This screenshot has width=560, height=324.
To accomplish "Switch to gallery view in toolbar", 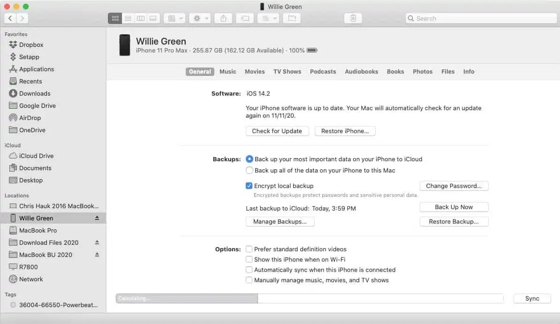I will tap(153, 18).
